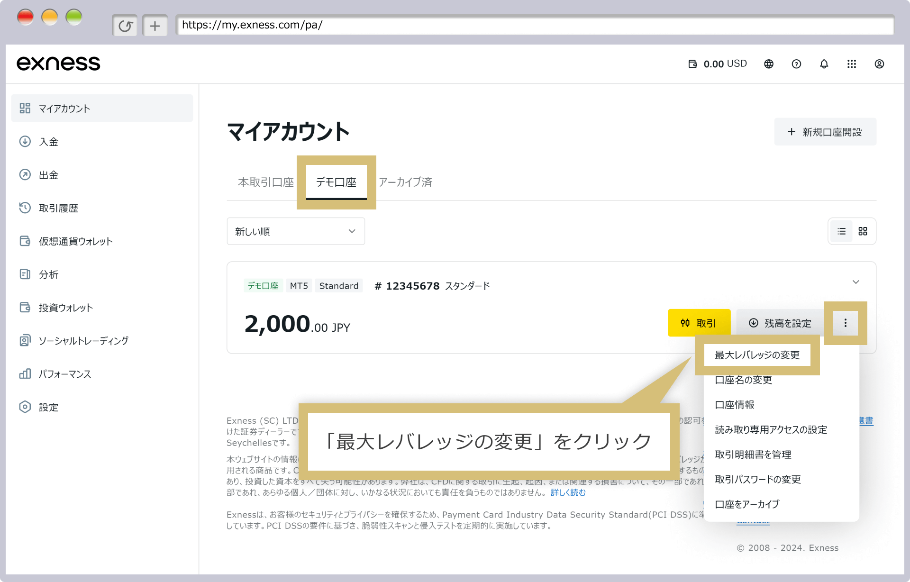Switch to デモ口座 tab
The width and height of the screenshot is (910, 582).
336,182
